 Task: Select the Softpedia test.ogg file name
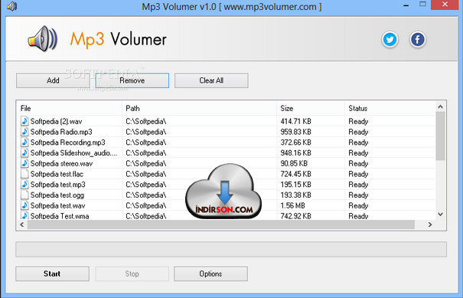point(57,195)
